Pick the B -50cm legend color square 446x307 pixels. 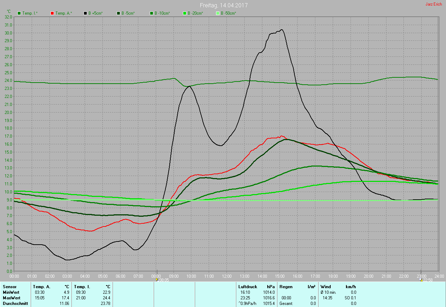point(217,13)
